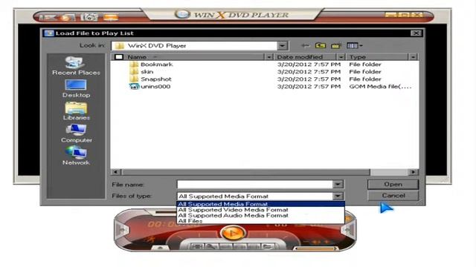
Task: Click the File folder type of the skin row
Action: click(365, 72)
